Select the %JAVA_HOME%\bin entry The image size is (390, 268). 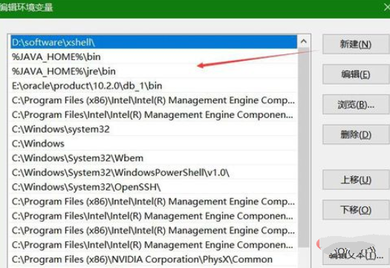(154, 57)
